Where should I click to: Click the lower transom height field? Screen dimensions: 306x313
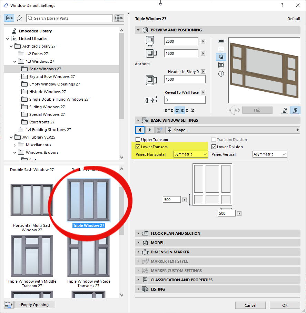(x=171, y=200)
